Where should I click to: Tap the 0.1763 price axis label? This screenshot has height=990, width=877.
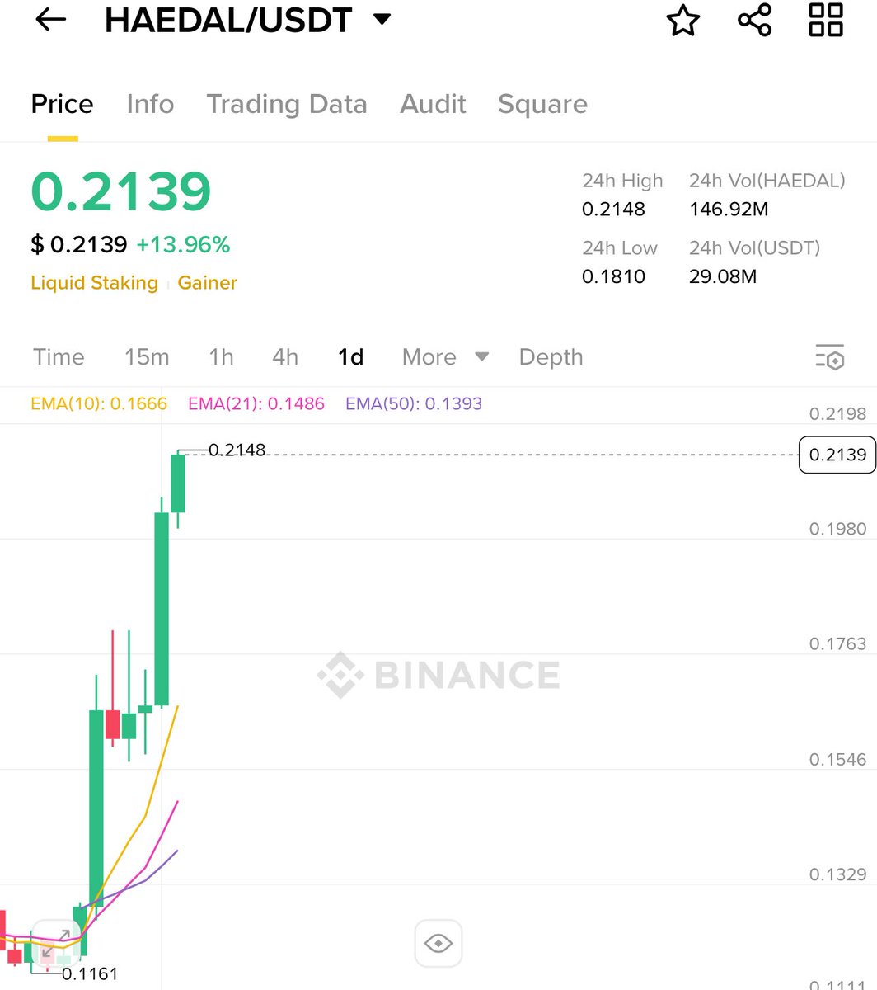(x=837, y=643)
